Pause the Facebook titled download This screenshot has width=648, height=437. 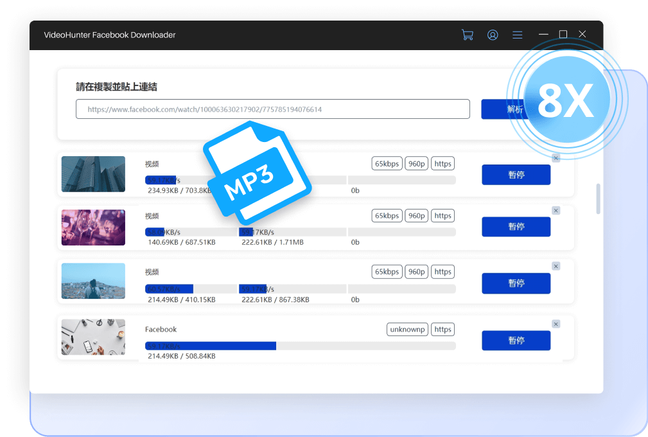click(x=516, y=340)
